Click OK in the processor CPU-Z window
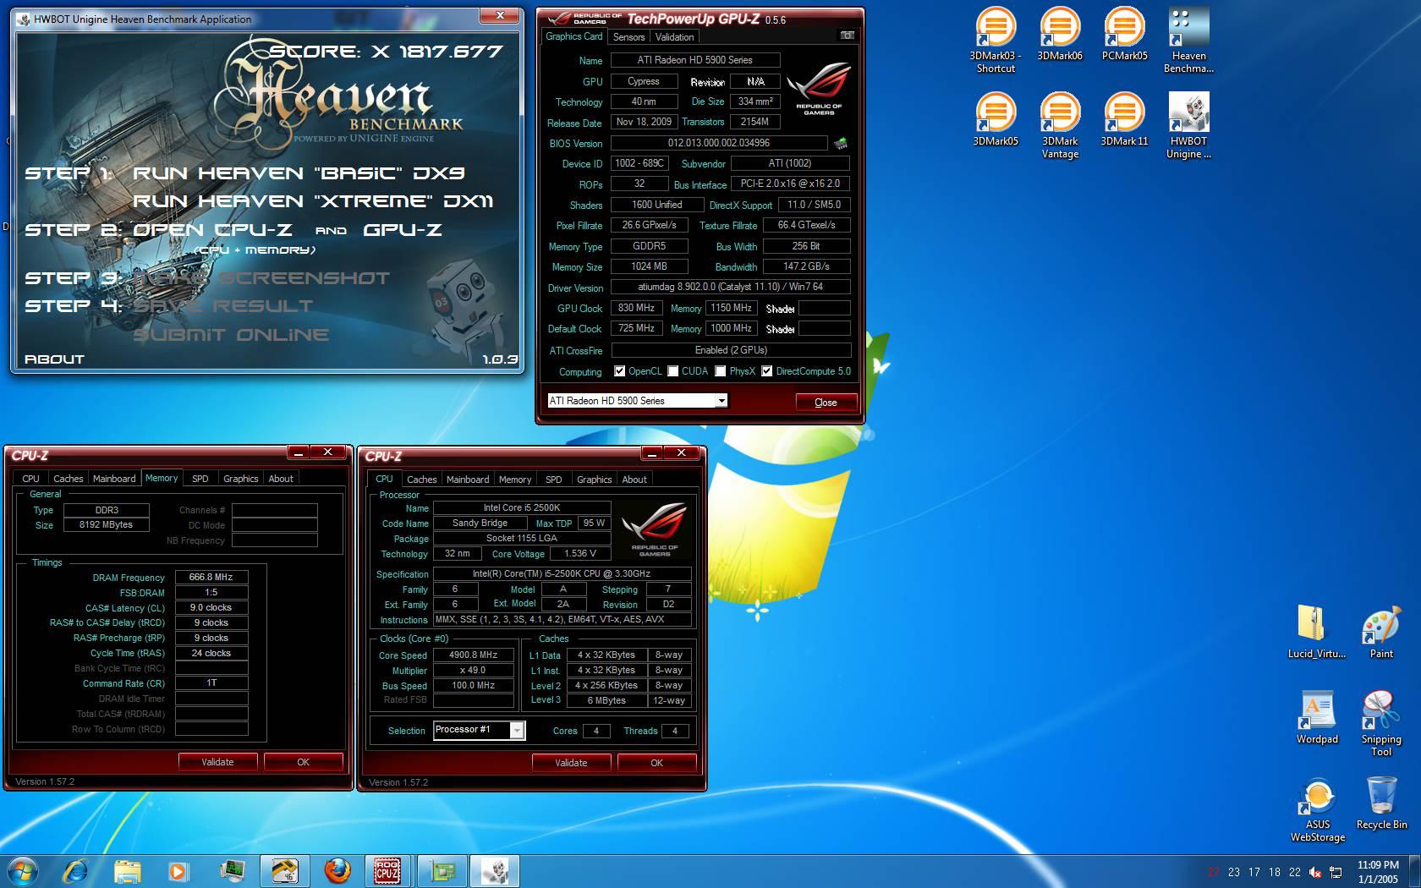Image resolution: width=1421 pixels, height=888 pixels. tap(657, 763)
